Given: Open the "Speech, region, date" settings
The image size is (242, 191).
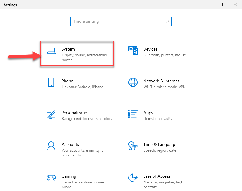Looking at the screenshot, I should pos(160,150).
